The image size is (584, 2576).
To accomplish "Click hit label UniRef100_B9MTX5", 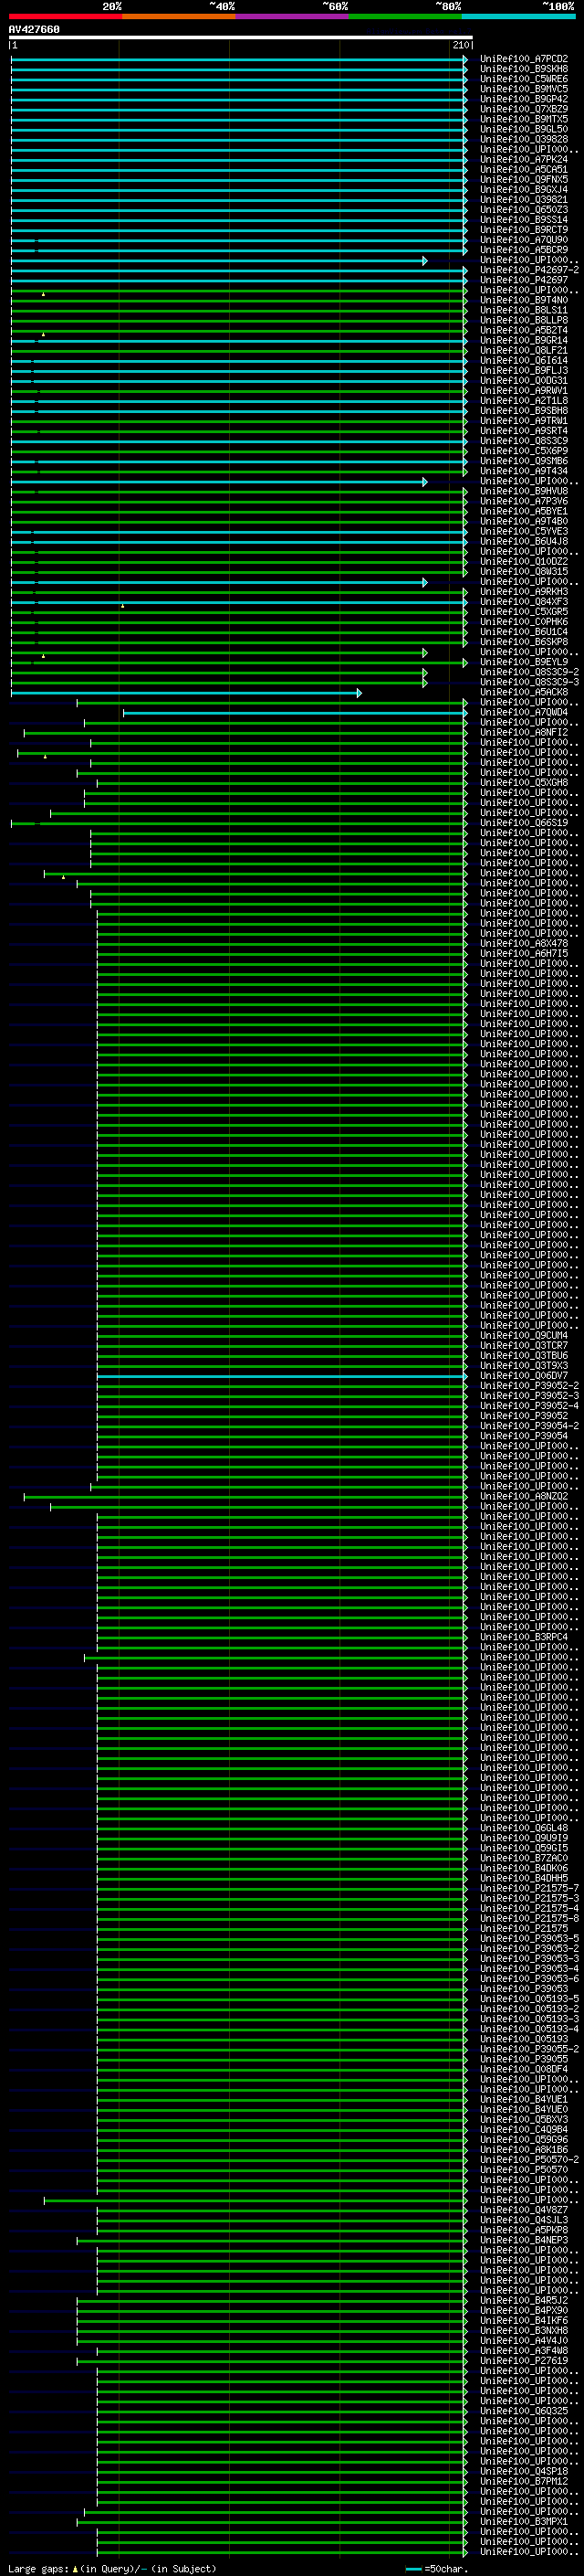I will tap(524, 119).
